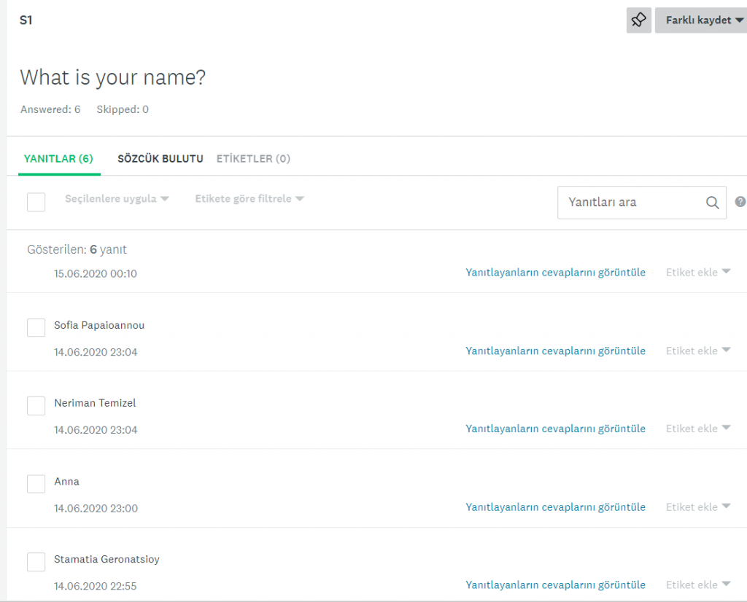The image size is (747, 602).
Task: Select the Neriman Temizel response checkbox
Action: point(36,406)
